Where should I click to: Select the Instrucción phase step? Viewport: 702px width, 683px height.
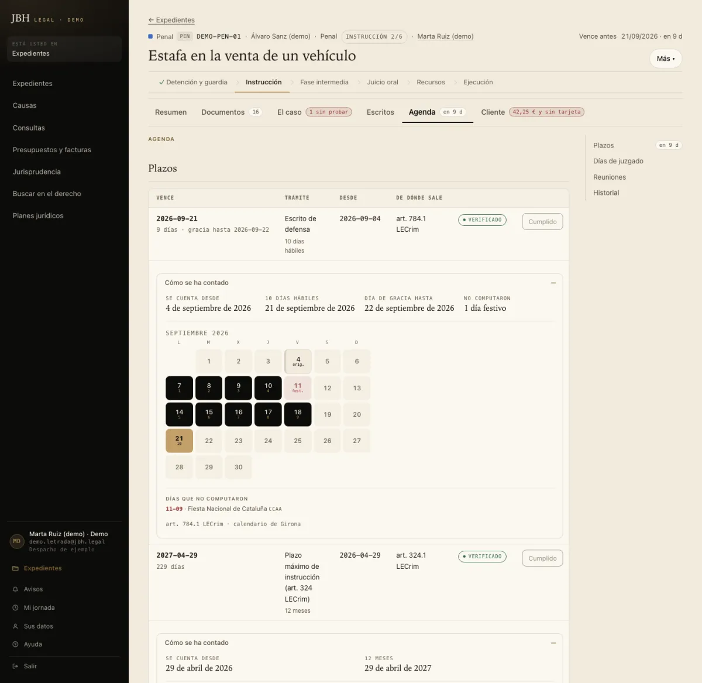[263, 83]
